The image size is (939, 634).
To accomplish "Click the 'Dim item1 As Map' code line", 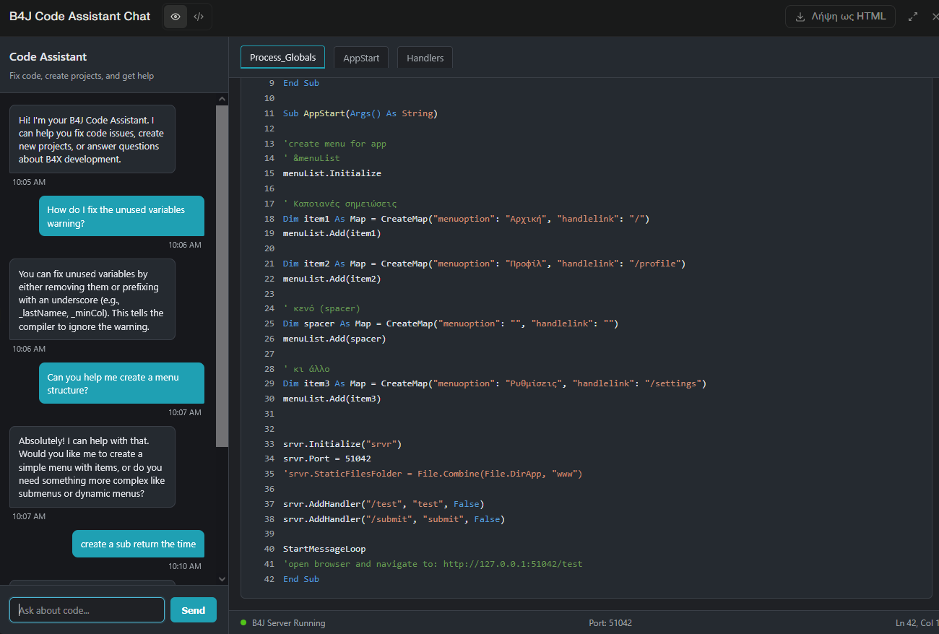I will (x=466, y=219).
